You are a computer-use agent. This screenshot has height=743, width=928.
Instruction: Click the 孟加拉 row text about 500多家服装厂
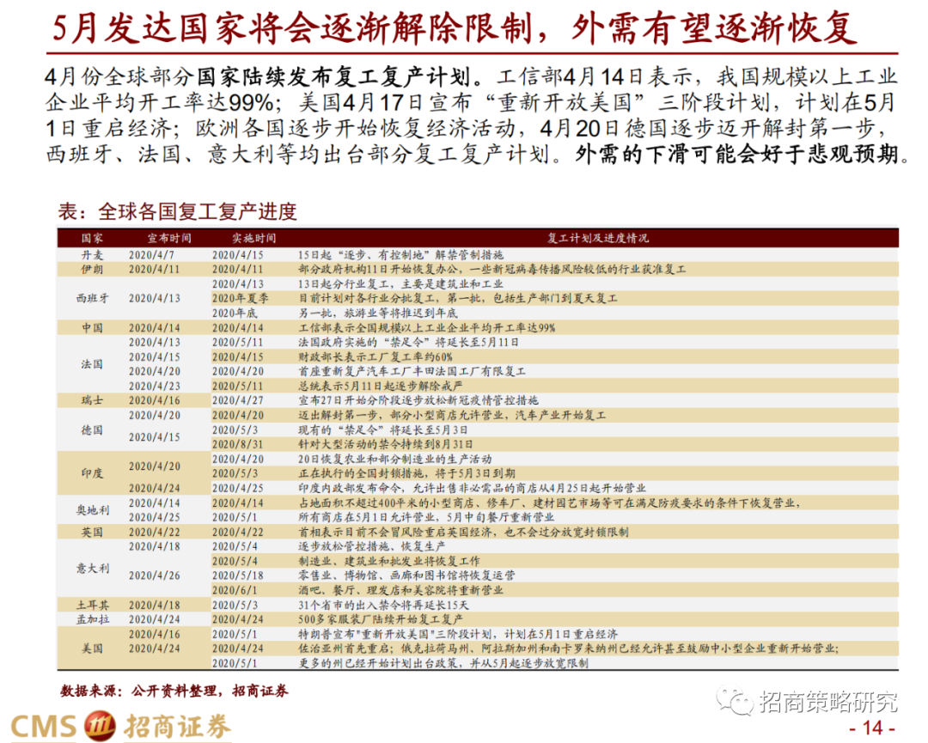coord(380,619)
